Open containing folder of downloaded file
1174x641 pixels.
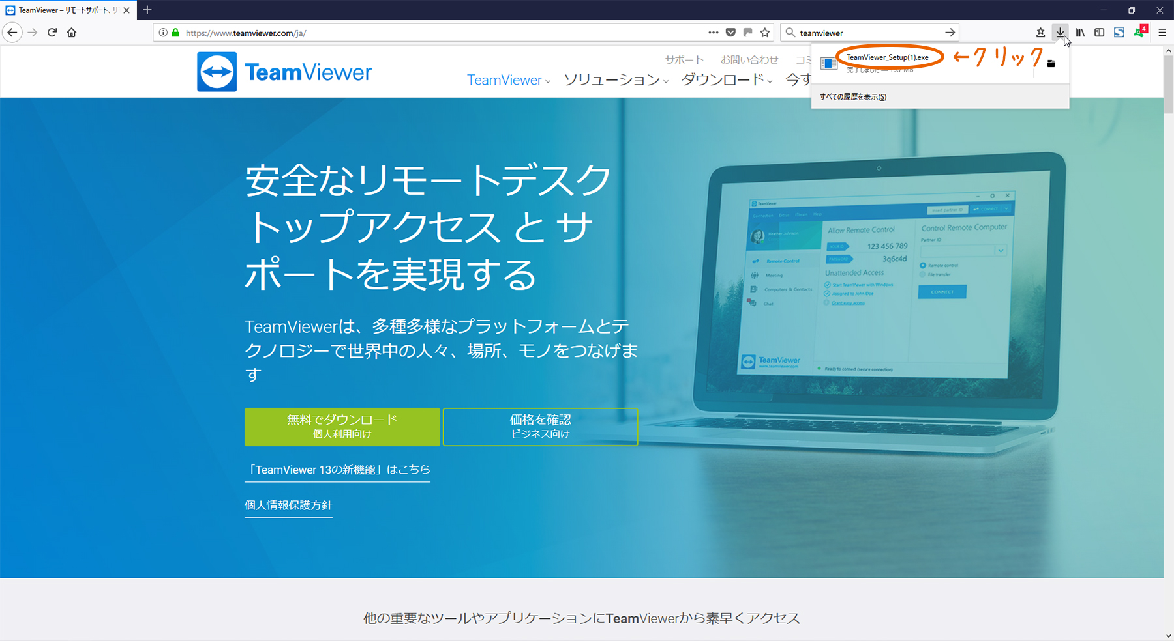tap(1051, 63)
